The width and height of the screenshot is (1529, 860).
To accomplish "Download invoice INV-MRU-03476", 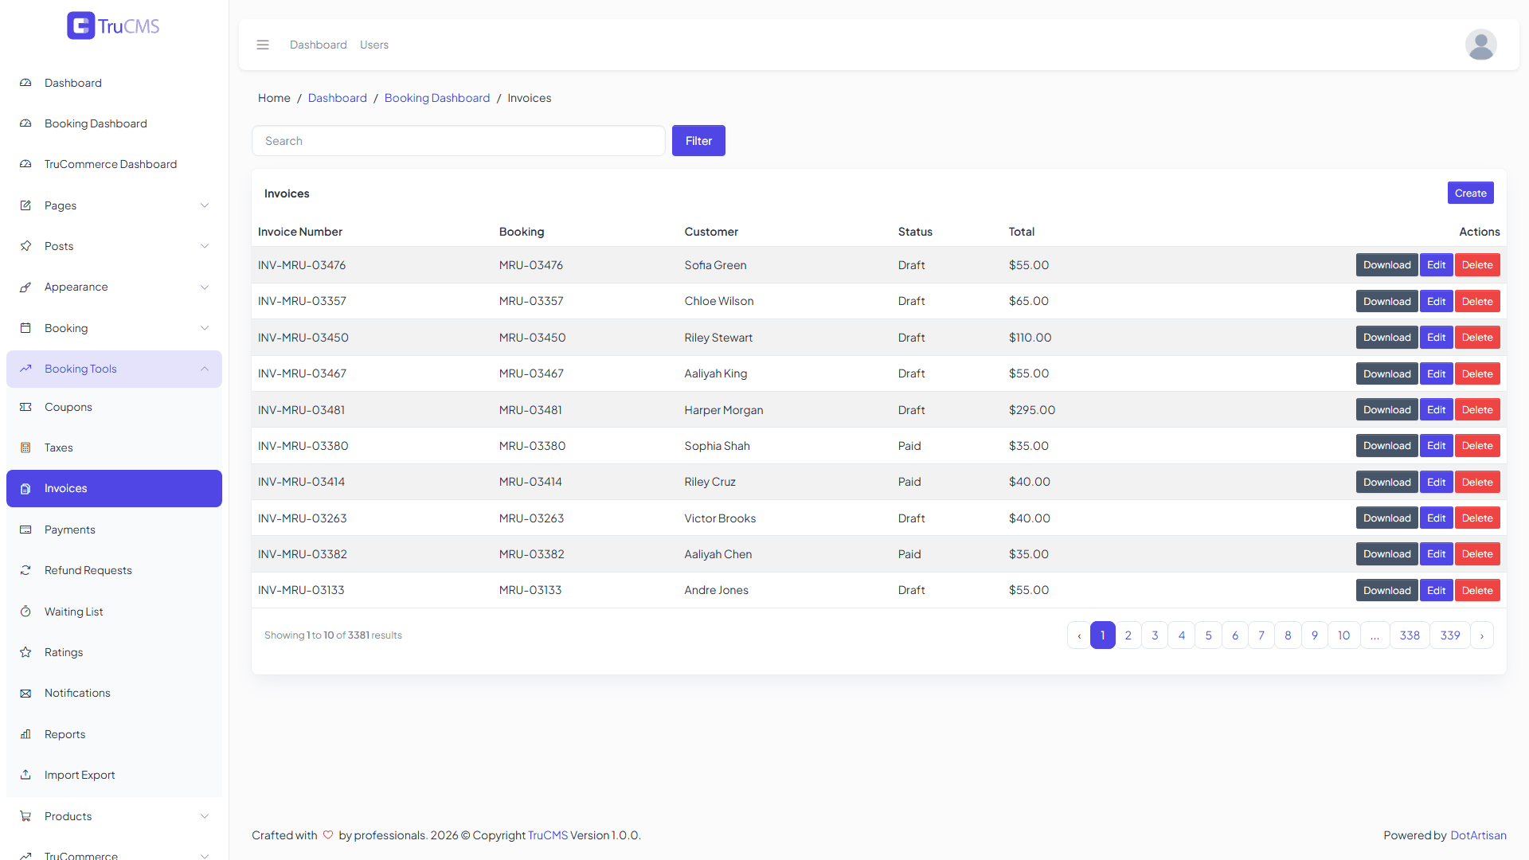I will pyautogui.click(x=1386, y=265).
